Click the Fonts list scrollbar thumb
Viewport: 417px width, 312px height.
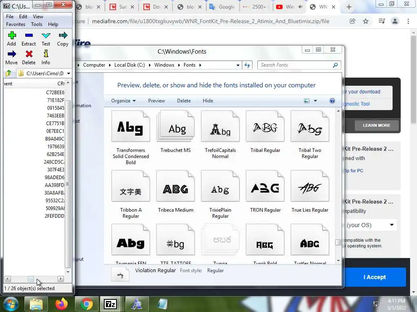(x=338, y=243)
